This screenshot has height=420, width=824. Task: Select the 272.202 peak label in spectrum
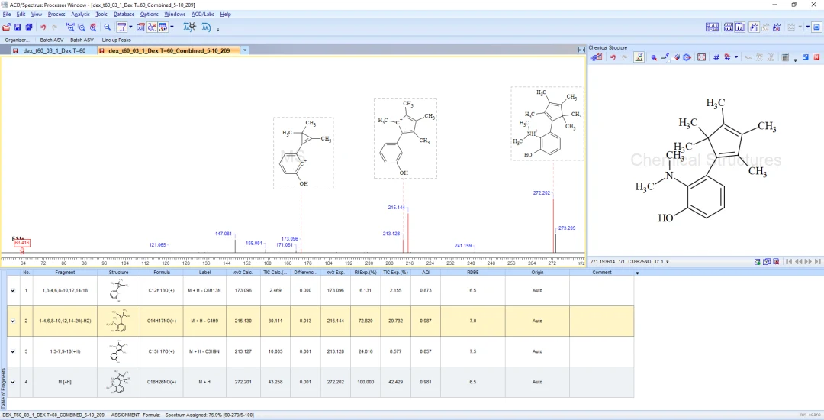pos(541,193)
